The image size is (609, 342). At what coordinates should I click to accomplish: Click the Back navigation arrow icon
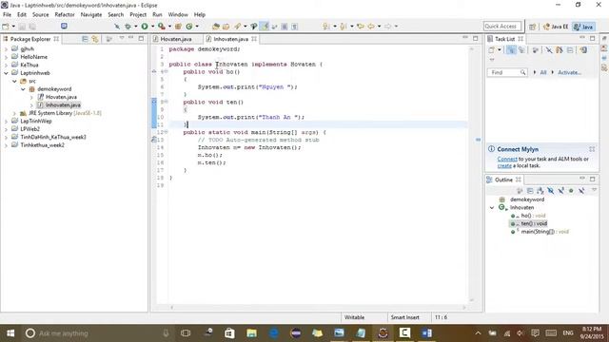371,27
